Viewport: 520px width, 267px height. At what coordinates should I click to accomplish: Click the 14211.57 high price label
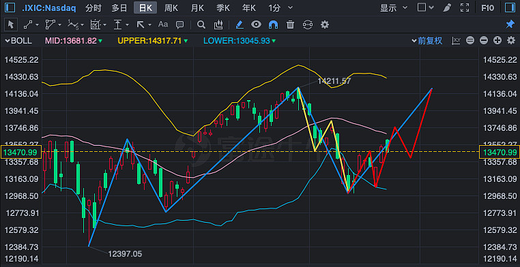click(x=334, y=81)
